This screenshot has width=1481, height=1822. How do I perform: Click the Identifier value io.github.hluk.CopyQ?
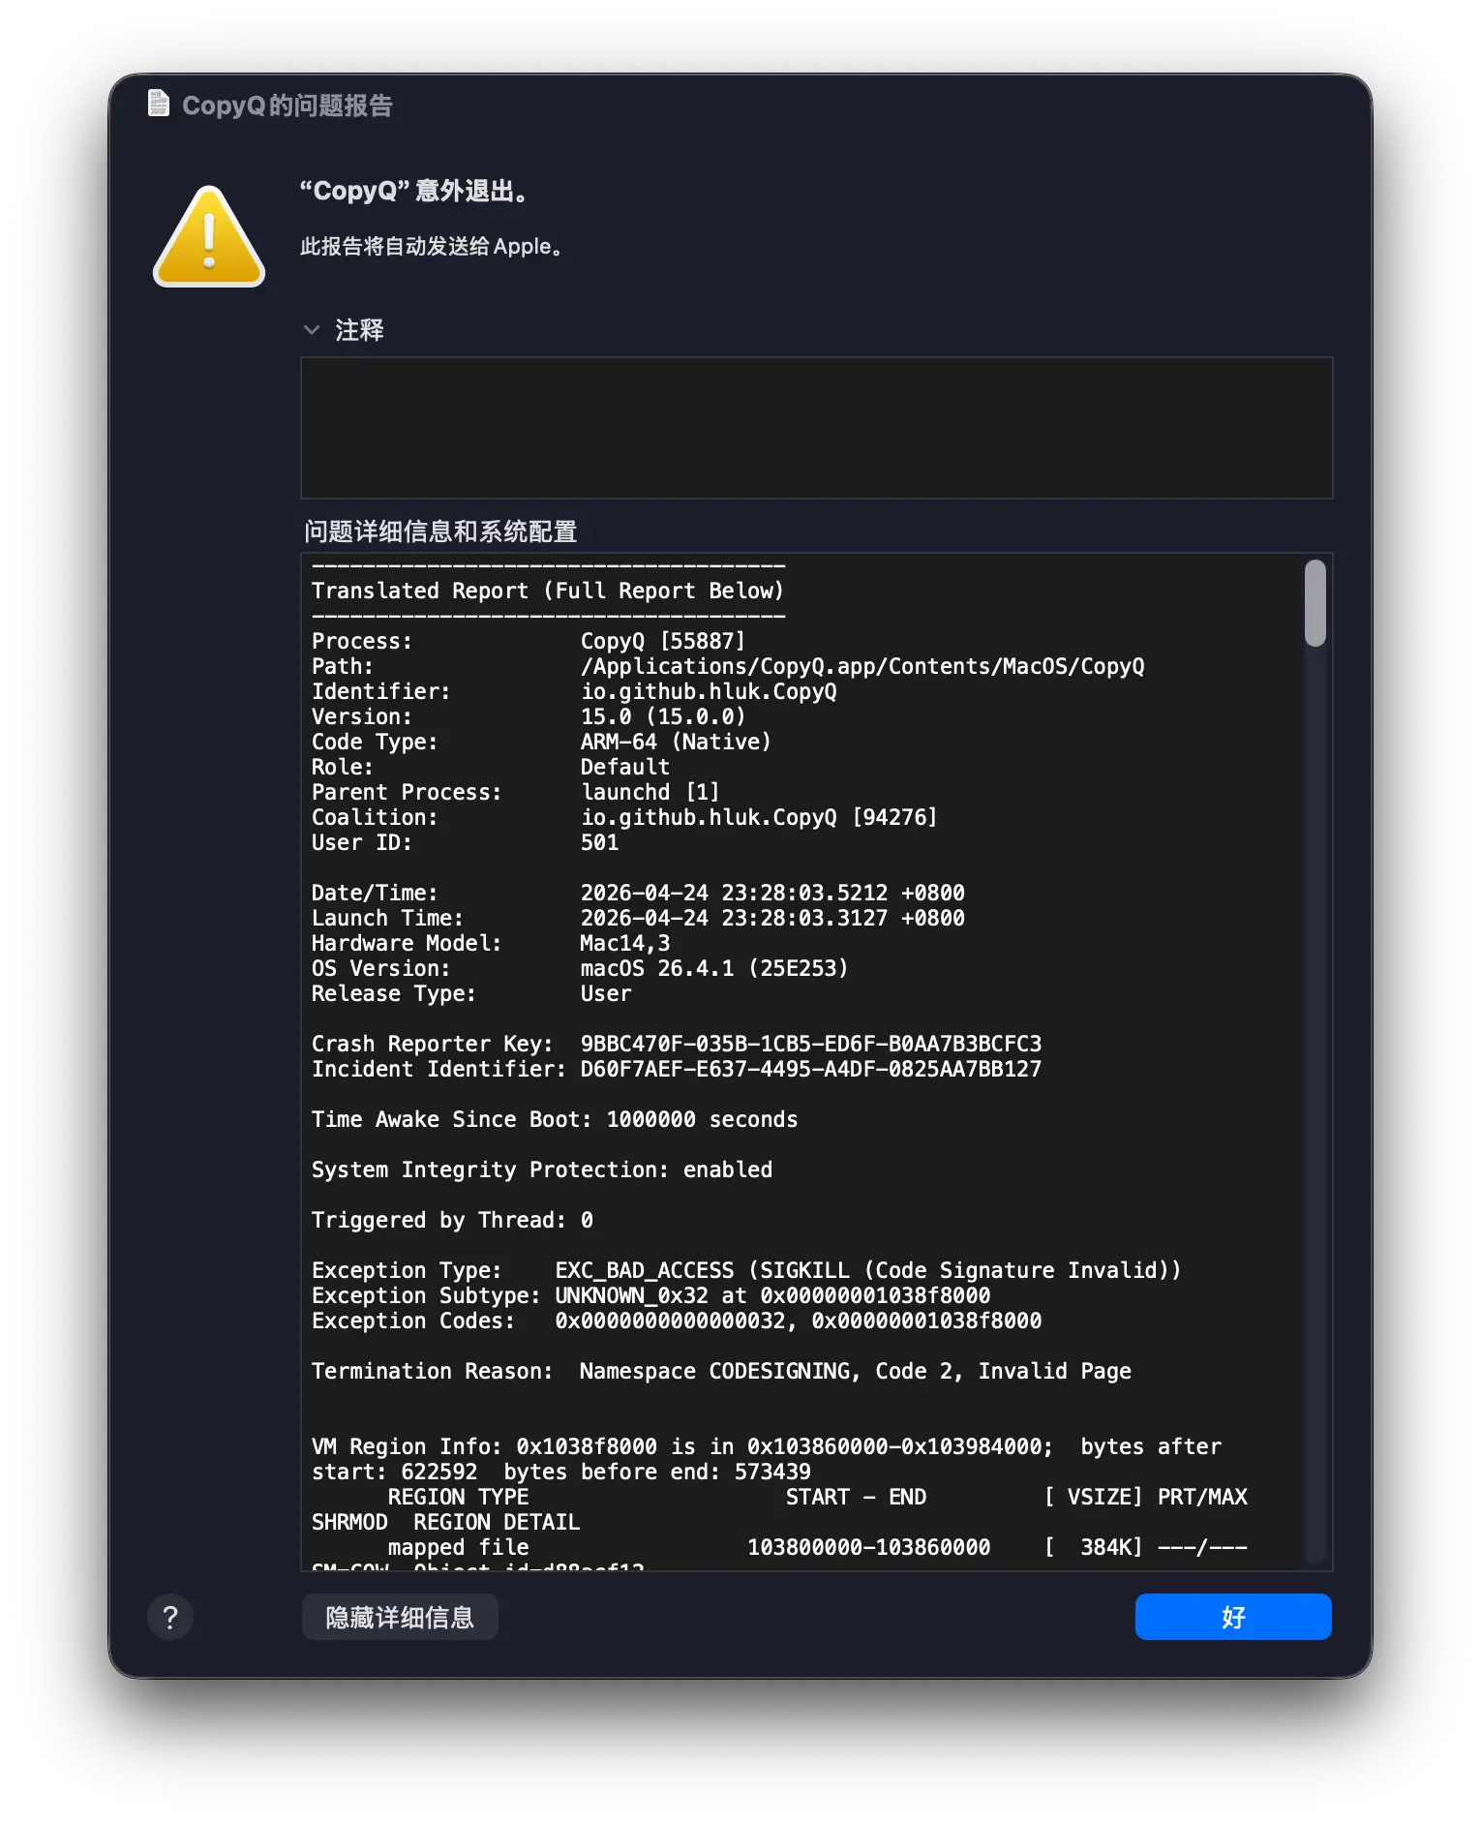[709, 691]
